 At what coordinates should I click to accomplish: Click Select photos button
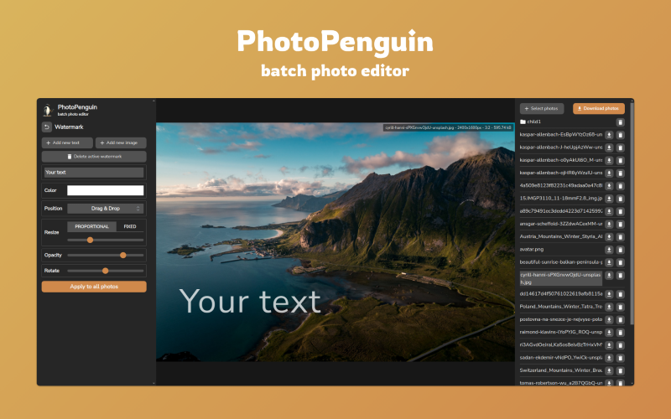pyautogui.click(x=542, y=109)
